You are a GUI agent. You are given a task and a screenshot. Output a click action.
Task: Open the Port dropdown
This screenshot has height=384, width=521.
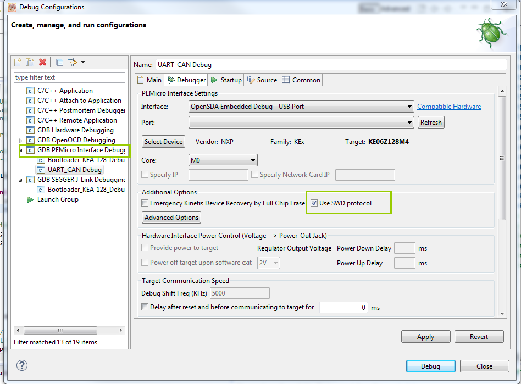[x=301, y=123]
